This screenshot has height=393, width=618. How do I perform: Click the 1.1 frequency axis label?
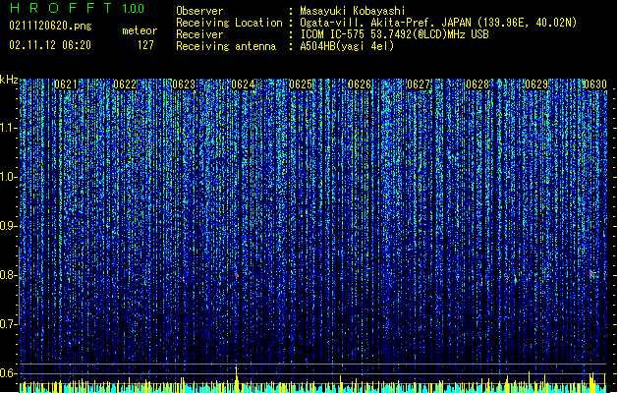coord(9,128)
